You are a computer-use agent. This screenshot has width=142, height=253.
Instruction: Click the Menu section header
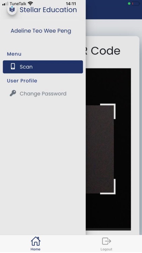tap(14, 54)
